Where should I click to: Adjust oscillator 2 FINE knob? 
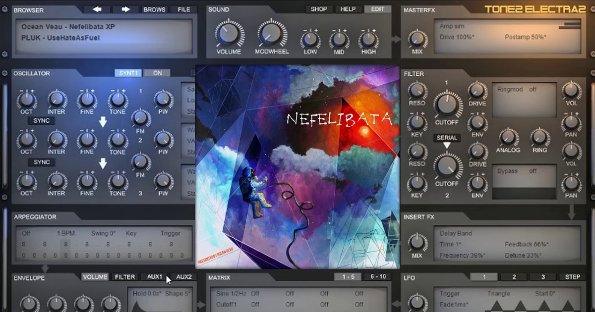[x=87, y=141]
